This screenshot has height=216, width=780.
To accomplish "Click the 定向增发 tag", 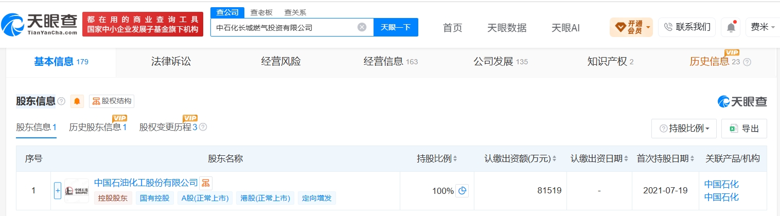I will coord(316,198).
